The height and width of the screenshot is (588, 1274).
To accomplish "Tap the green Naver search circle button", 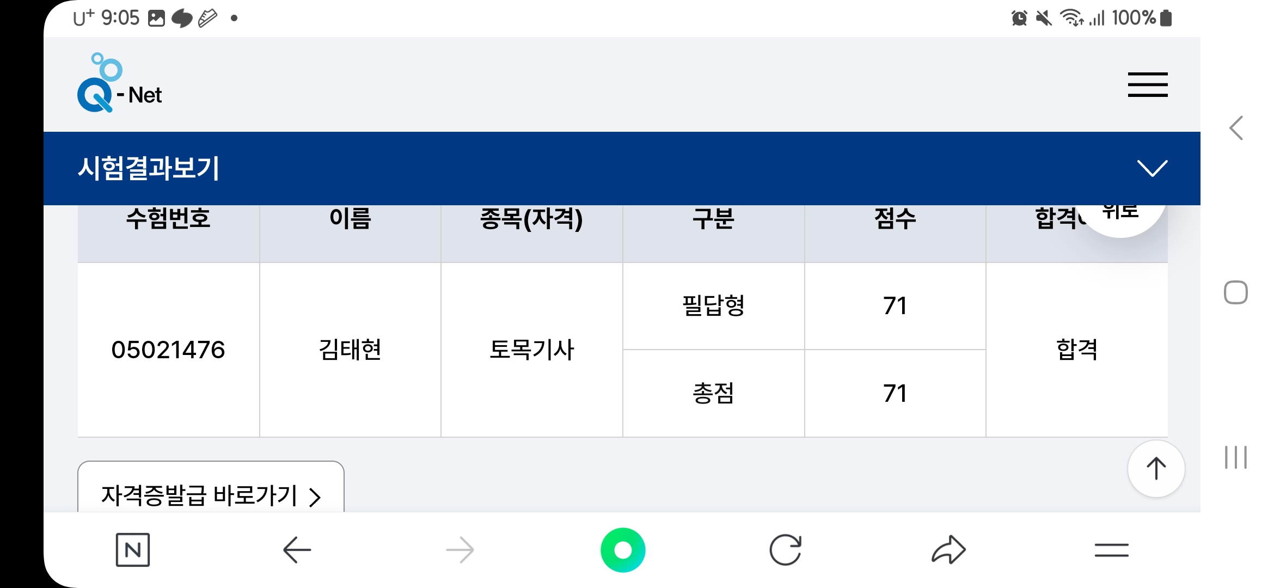I will coord(623,550).
